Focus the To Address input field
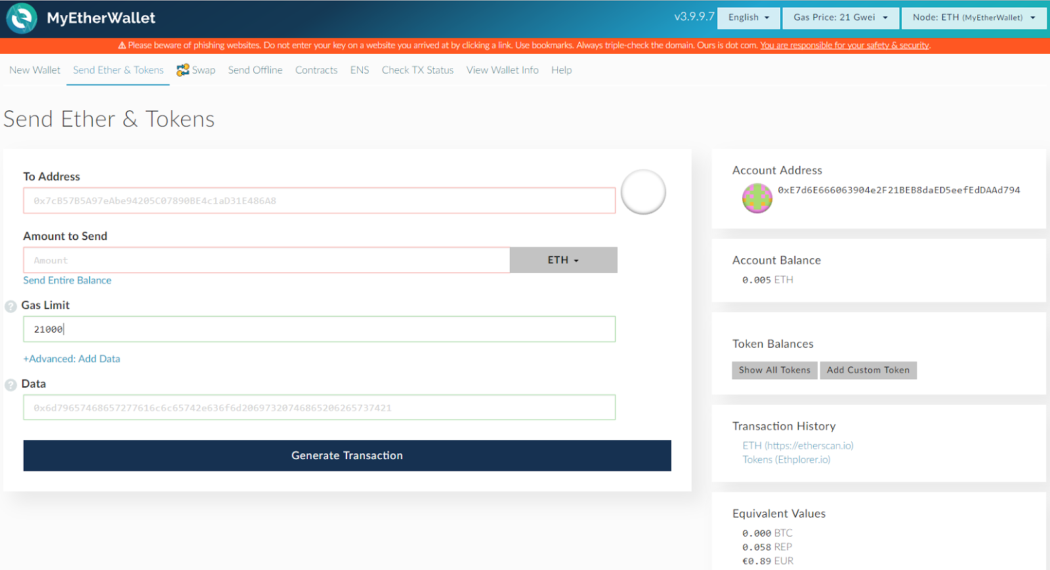 tap(320, 201)
